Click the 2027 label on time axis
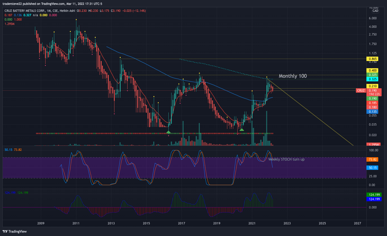The width and height of the screenshot is (387, 236). 357,223
